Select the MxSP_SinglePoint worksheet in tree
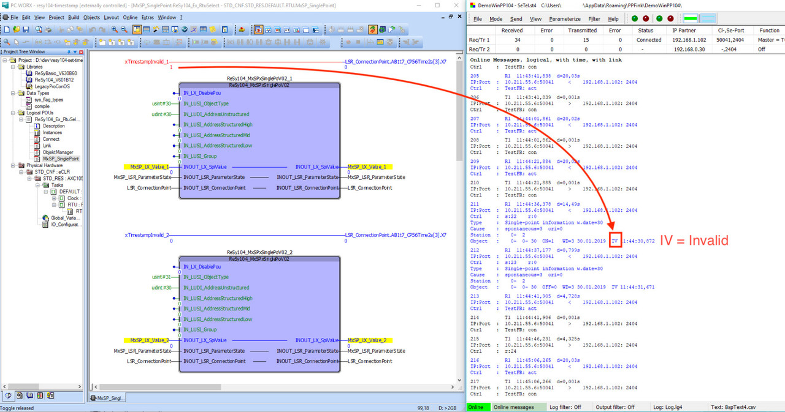 point(61,159)
